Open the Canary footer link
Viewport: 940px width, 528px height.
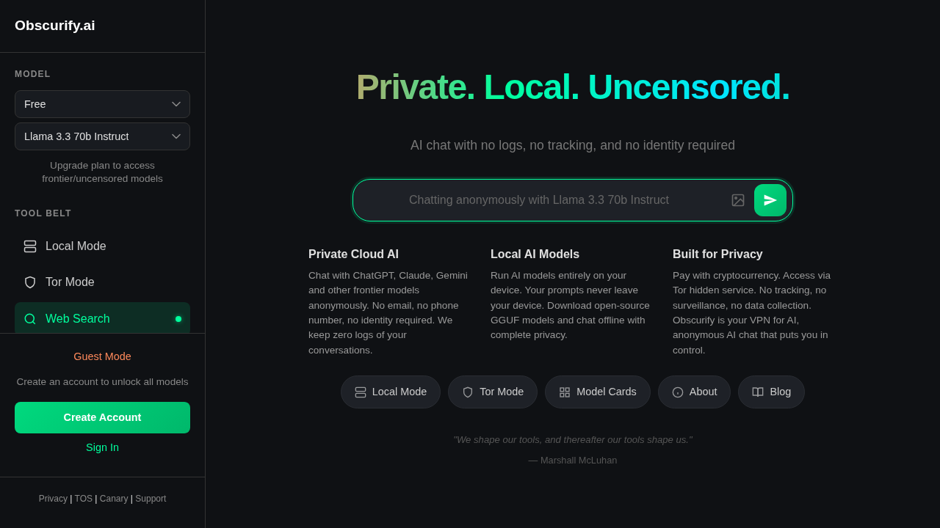point(114,499)
